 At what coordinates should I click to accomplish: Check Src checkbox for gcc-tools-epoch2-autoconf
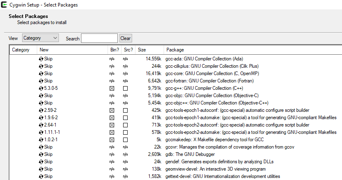pyautogui.click(x=126, y=125)
